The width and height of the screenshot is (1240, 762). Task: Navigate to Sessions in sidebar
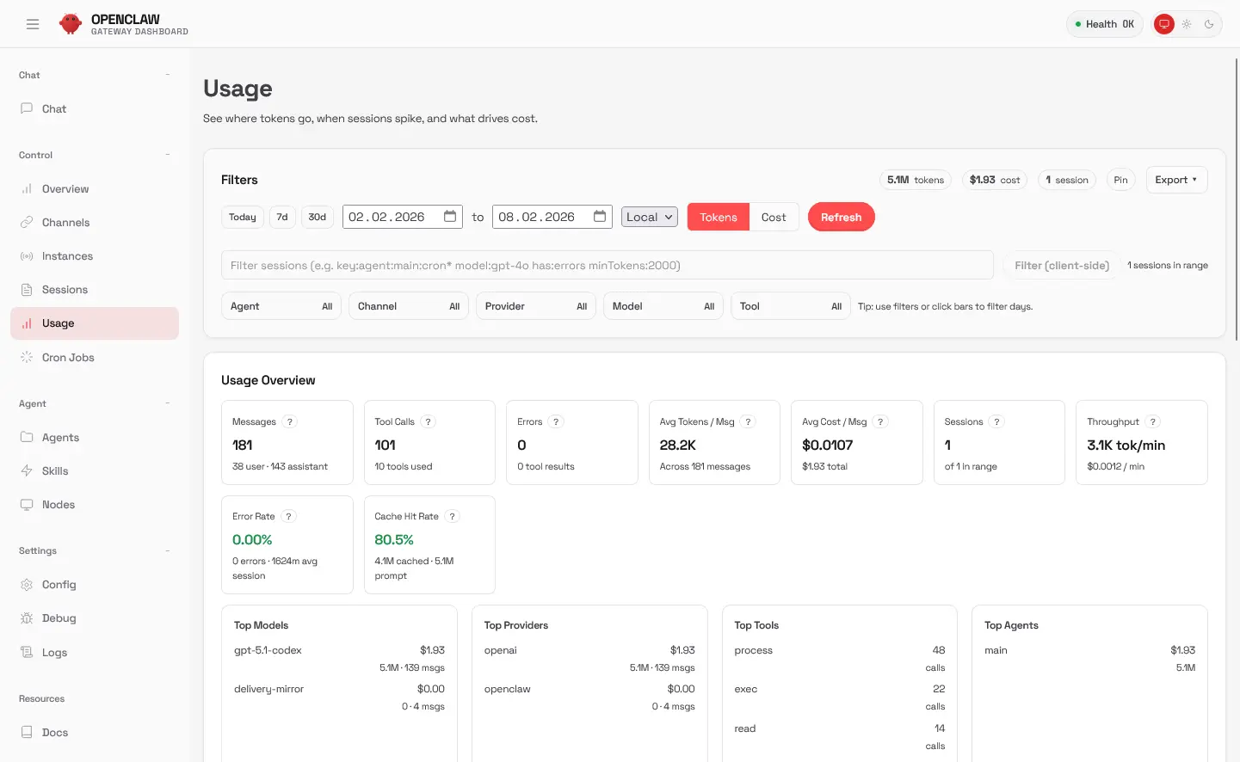click(x=65, y=290)
